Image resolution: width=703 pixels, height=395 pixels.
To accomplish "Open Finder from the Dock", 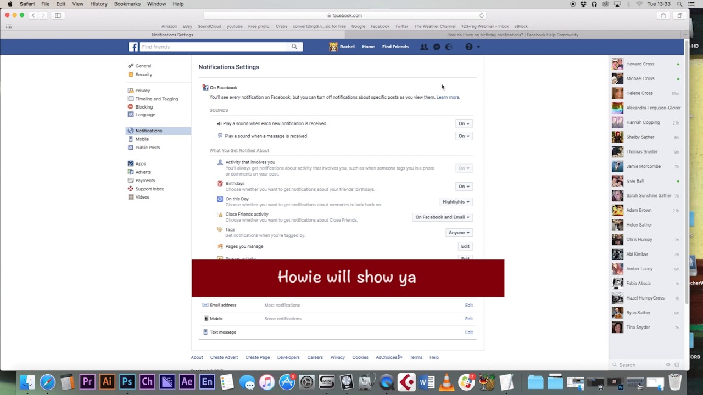I will 27,382.
